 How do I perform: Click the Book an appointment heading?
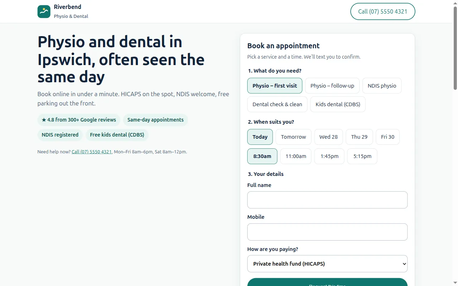click(283, 46)
